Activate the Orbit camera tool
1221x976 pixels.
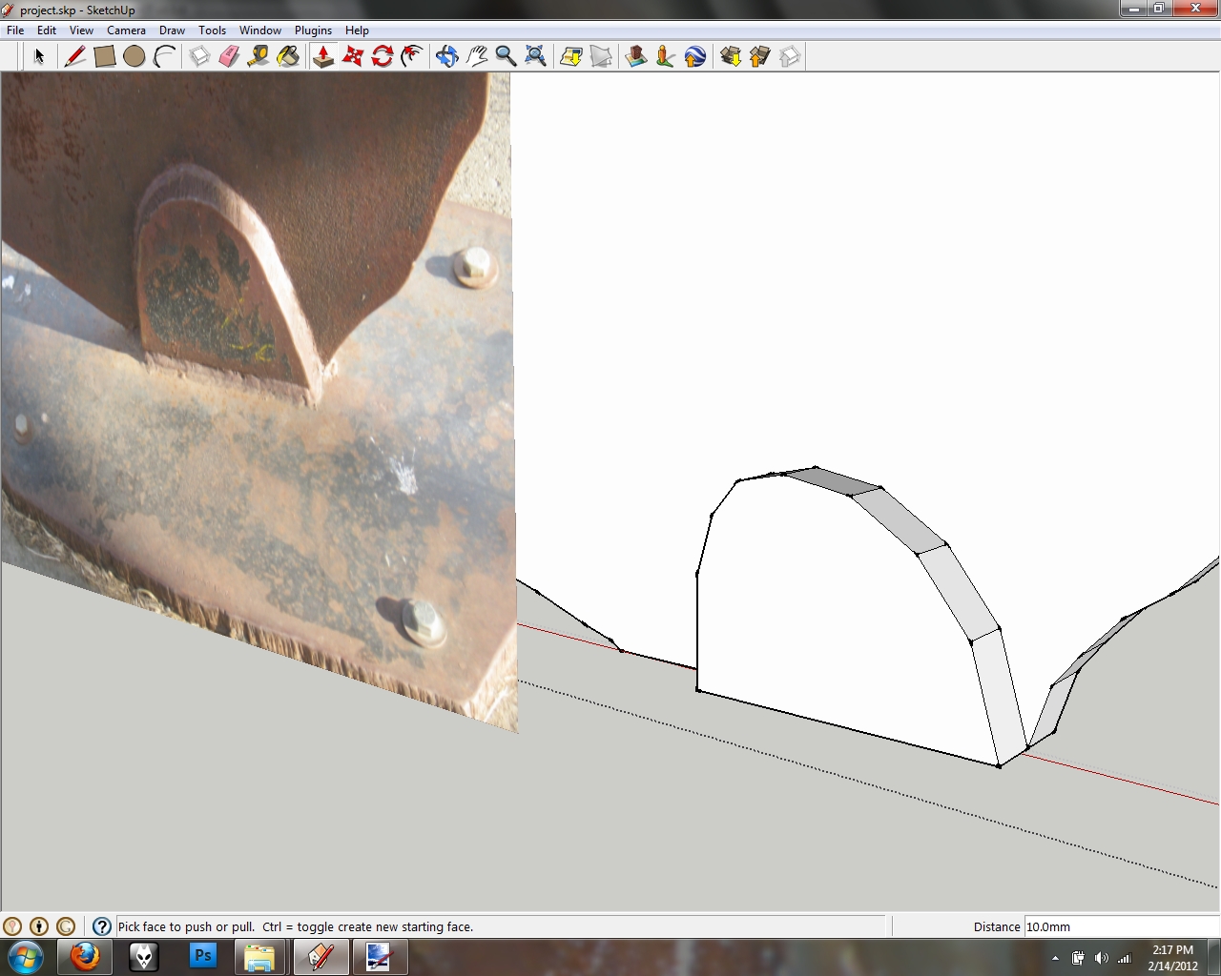tap(446, 56)
